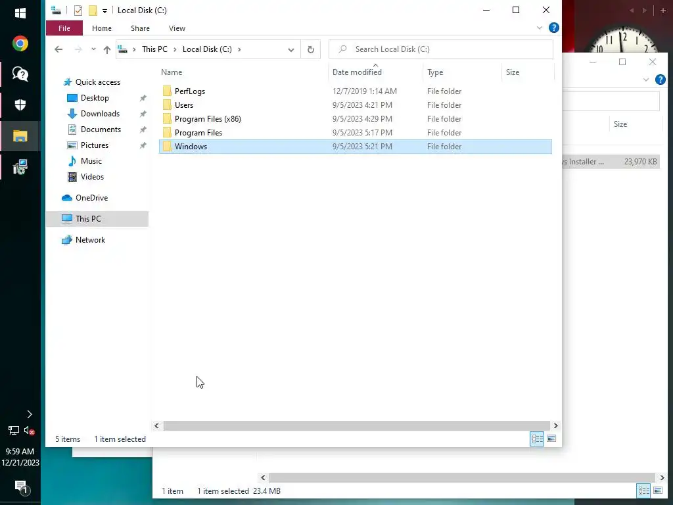Click the Forward navigation arrow
Viewport: 673px width, 505px height.
[78, 49]
